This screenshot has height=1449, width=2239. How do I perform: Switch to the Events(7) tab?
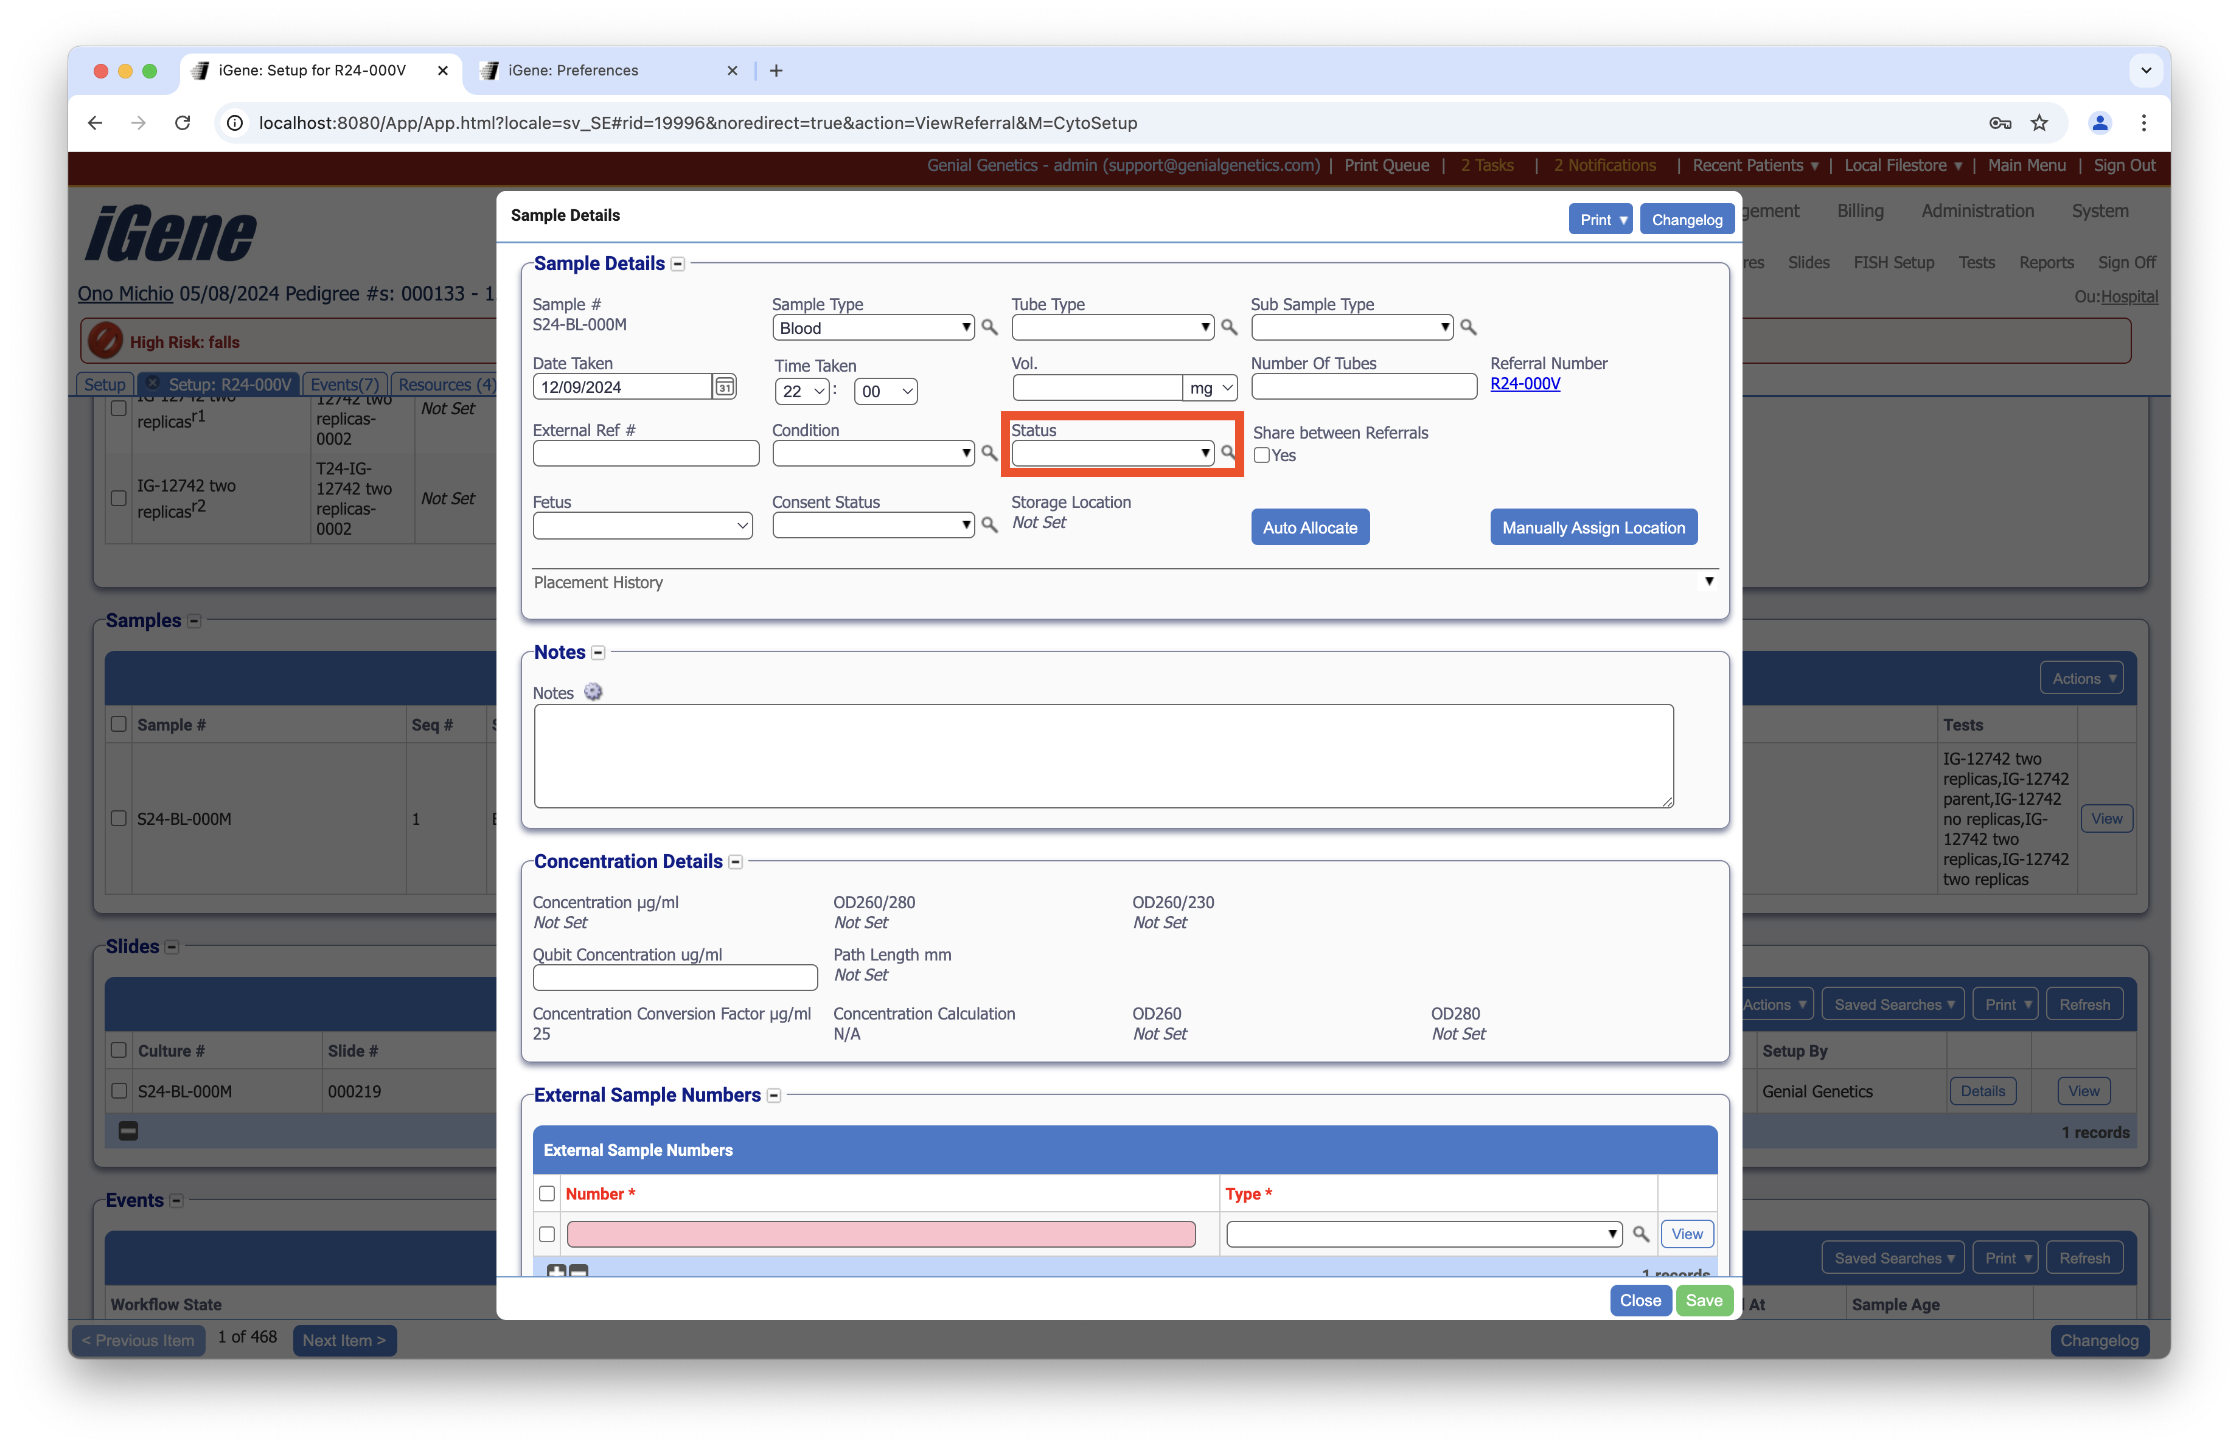(x=343, y=384)
